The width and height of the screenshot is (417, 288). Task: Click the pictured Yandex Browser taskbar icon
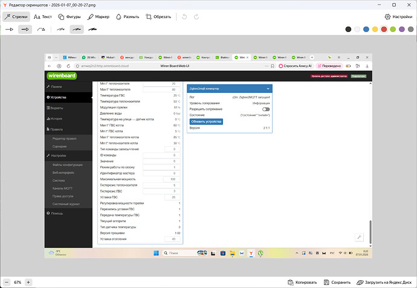[251, 253]
